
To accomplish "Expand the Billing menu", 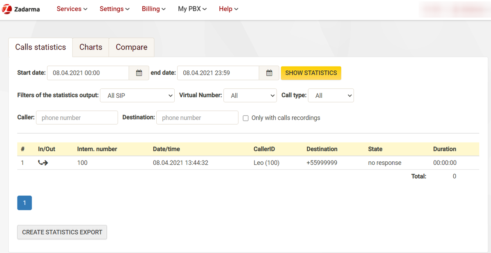I will point(153,9).
